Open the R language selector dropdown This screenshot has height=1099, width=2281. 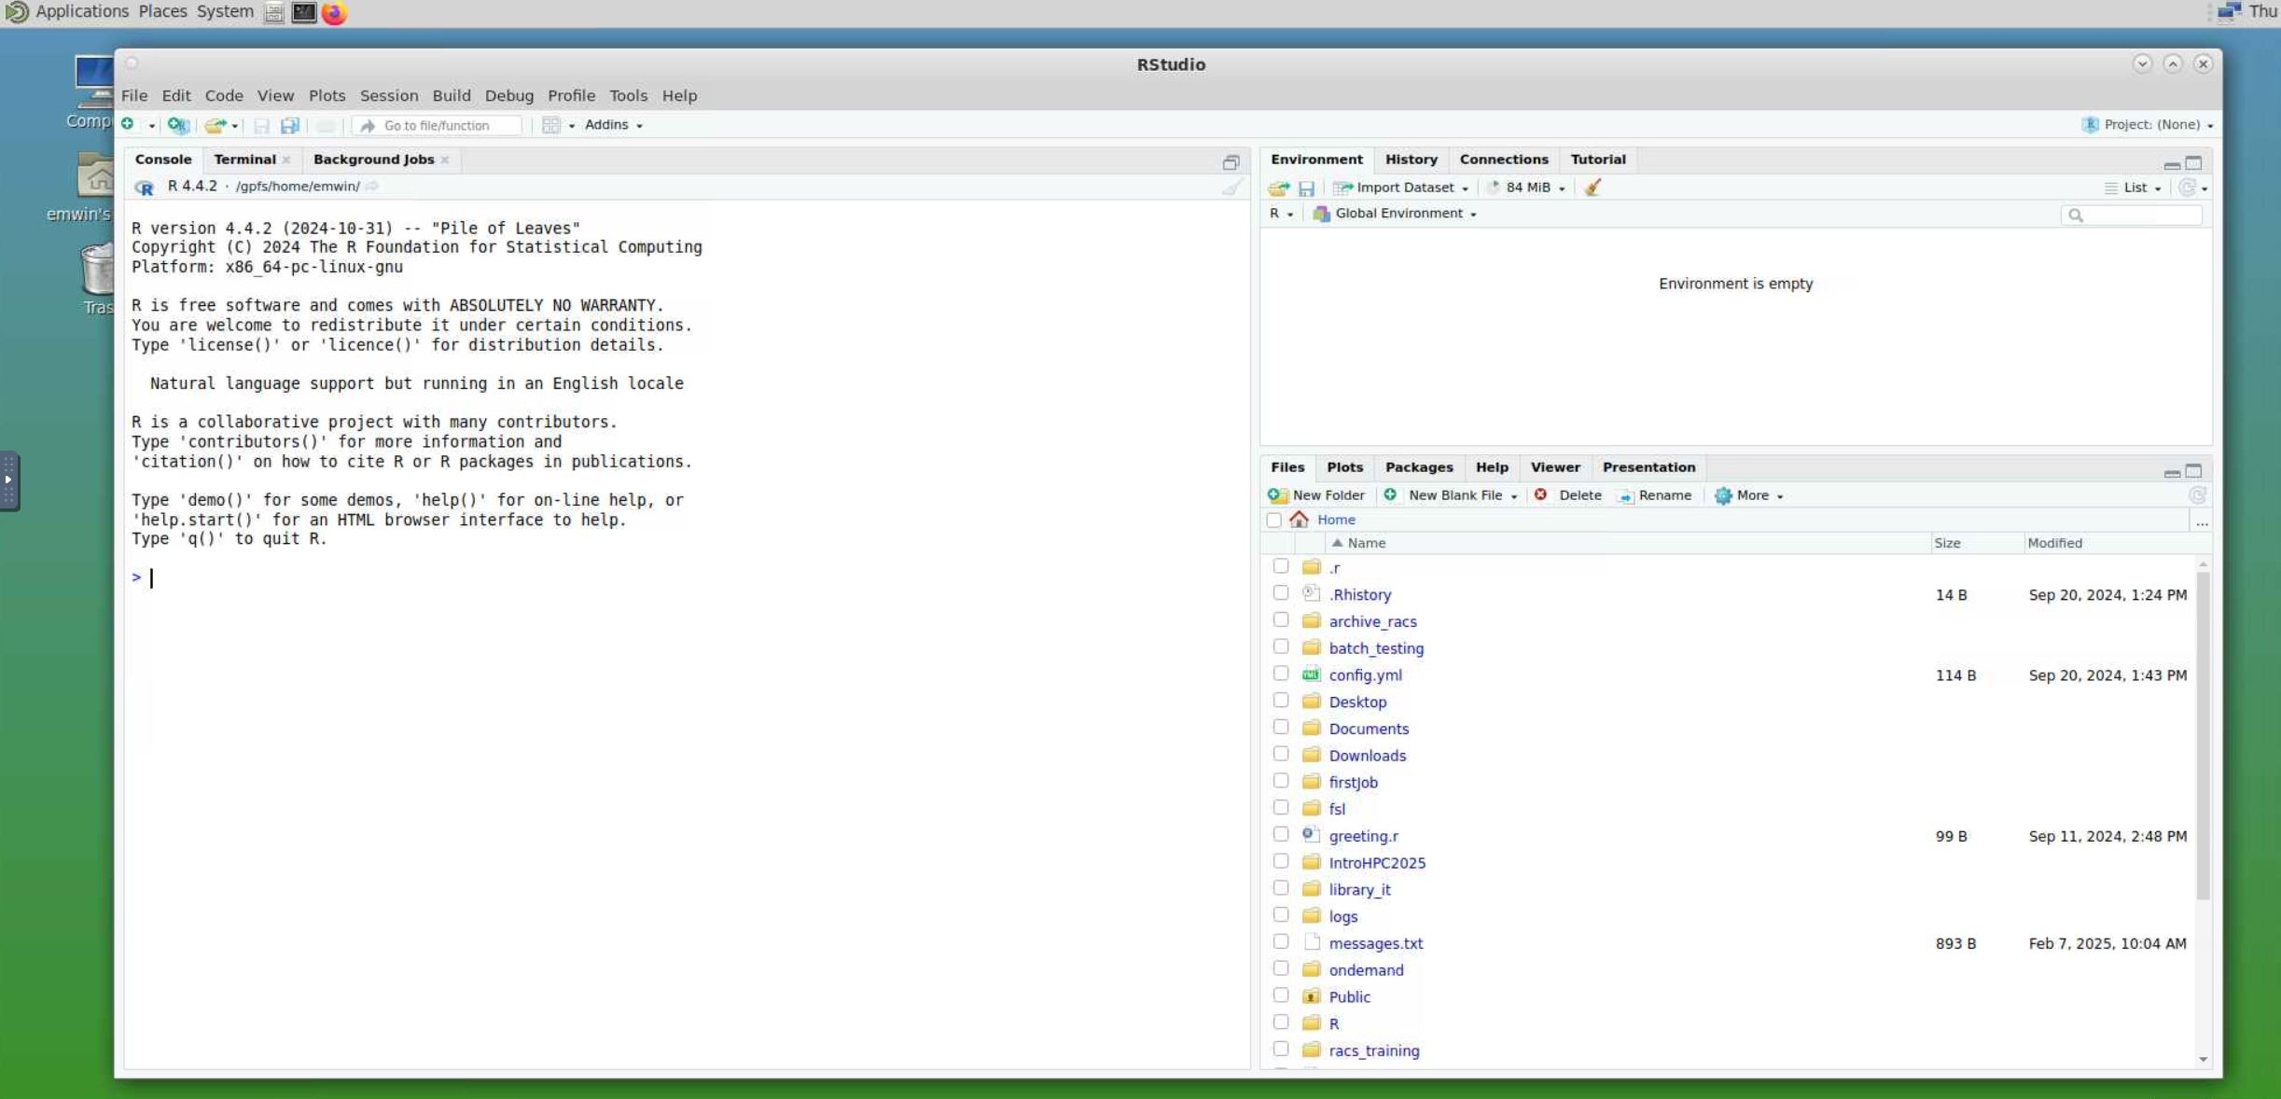click(x=1281, y=214)
